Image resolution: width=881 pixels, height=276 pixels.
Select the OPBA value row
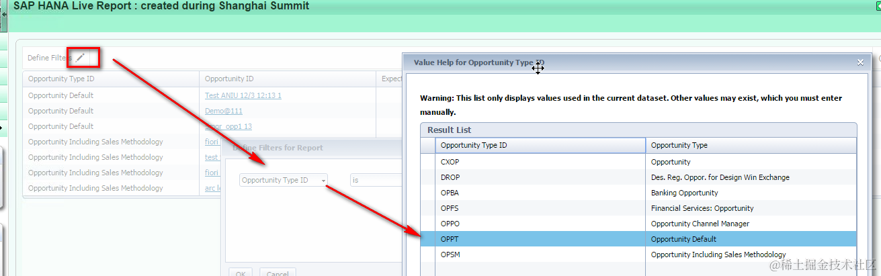[638, 193]
